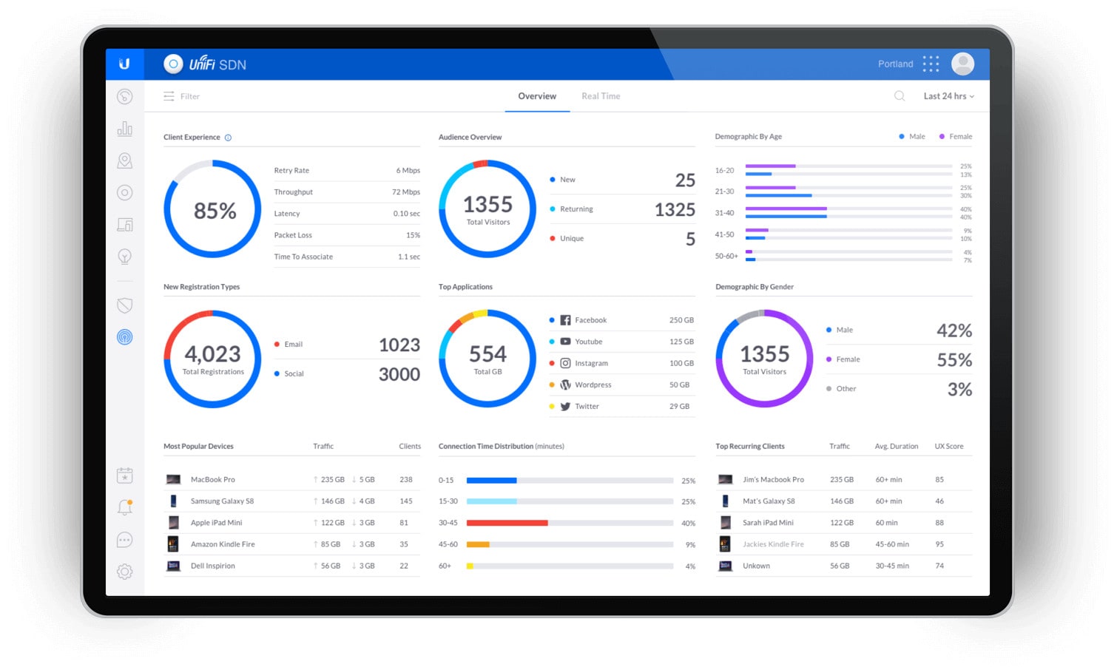The height and width of the screenshot is (667, 1117).
Task: Select the clients devices icon in sidebar
Action: [124, 225]
